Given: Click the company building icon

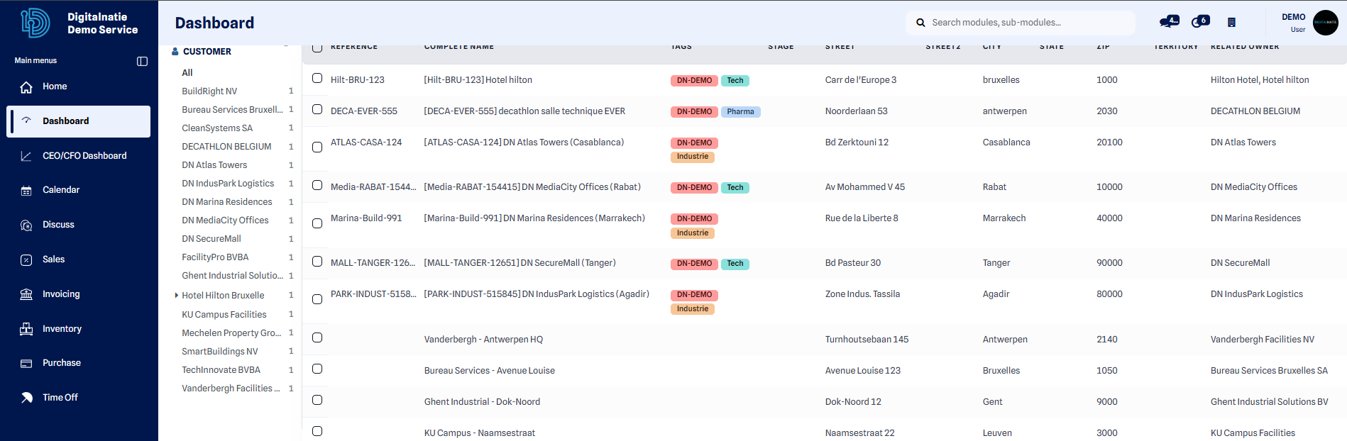Looking at the screenshot, I should click(1231, 23).
